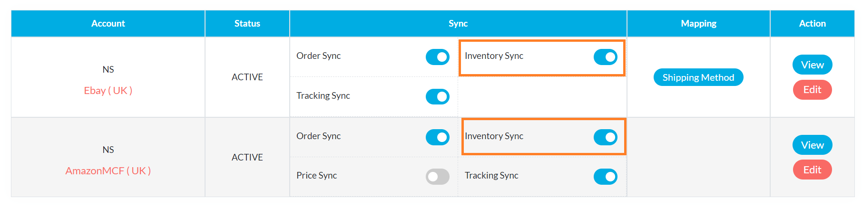
Task: Enable Price Sync for AmazonMCF (UK)
Action: tap(437, 177)
